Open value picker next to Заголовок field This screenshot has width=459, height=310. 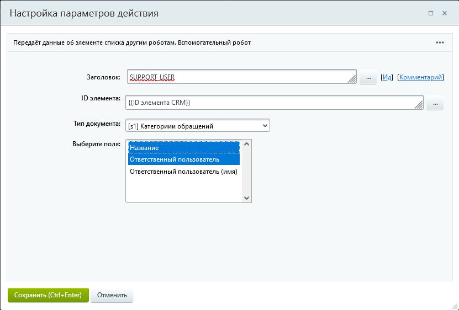368,78
